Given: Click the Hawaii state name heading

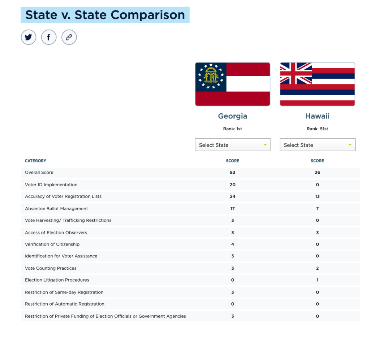Looking at the screenshot, I should pos(317,116).
